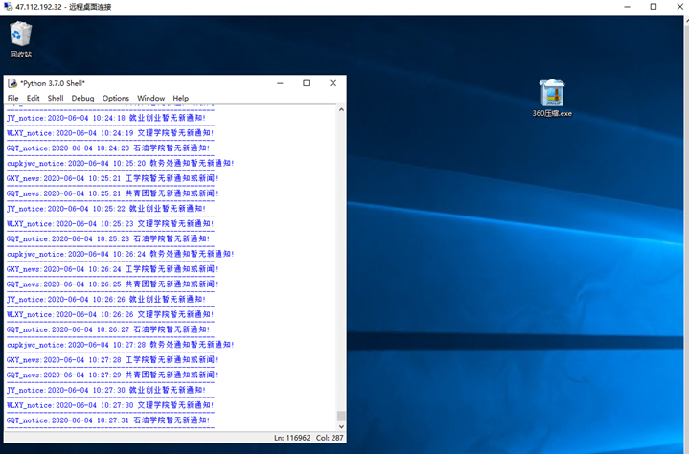Open the Shell menu
Screen dimensions: 689x454
pyautogui.click(x=56, y=98)
